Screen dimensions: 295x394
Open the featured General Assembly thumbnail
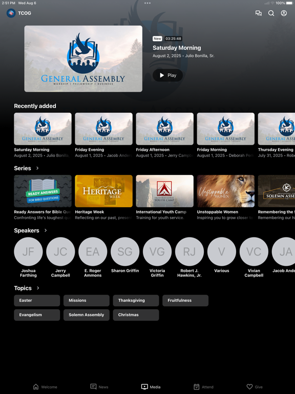click(x=83, y=58)
